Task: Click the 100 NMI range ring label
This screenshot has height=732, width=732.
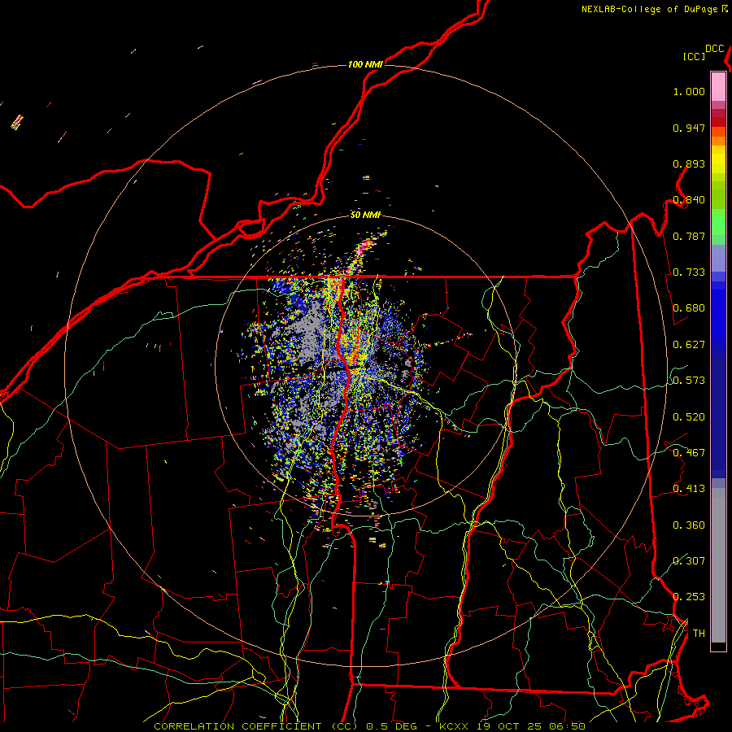Action: pos(365,64)
